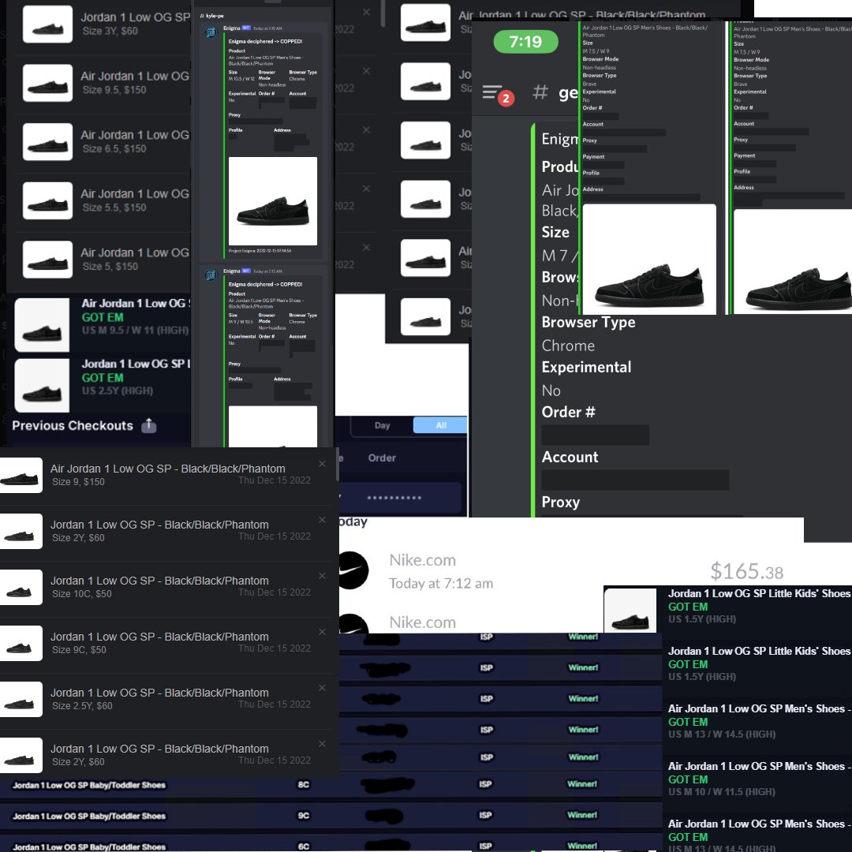The width and height of the screenshot is (852, 852).
Task: Open shoe thumbnail for Size 5.5, $150 row
Action: 48,200
